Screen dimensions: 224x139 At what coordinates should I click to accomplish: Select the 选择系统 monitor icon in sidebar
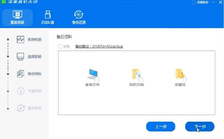click(x=20, y=57)
